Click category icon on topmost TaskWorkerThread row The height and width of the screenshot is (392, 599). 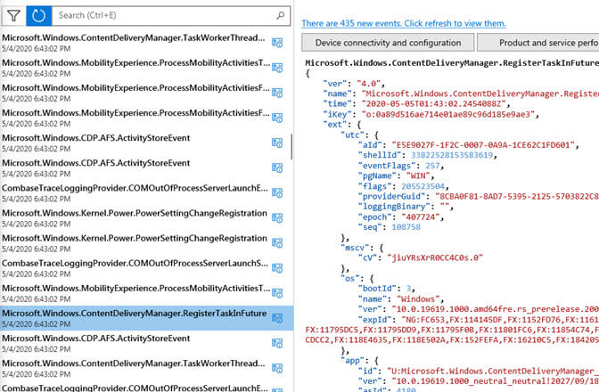(277, 43)
